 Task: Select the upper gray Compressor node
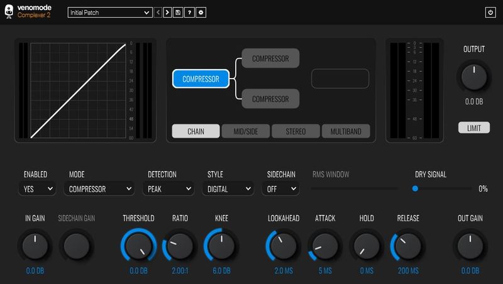(270, 58)
